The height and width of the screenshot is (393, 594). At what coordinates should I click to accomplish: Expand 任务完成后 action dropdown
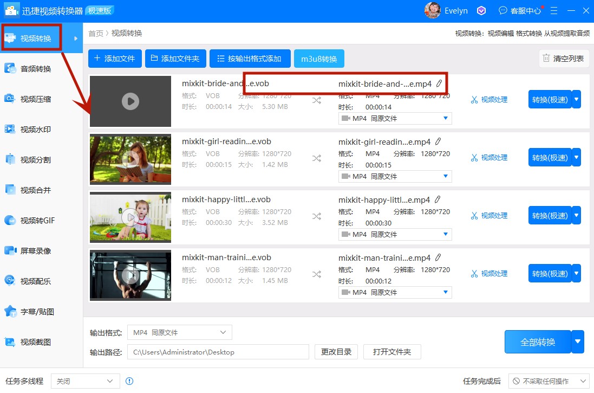click(x=547, y=381)
